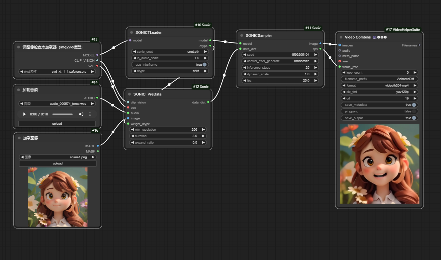
Task: Enable the pingpong toggle
Action: click(x=414, y=111)
